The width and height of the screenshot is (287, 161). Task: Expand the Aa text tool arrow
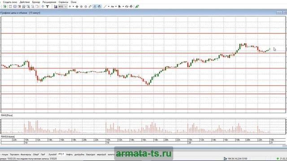point(116,7)
